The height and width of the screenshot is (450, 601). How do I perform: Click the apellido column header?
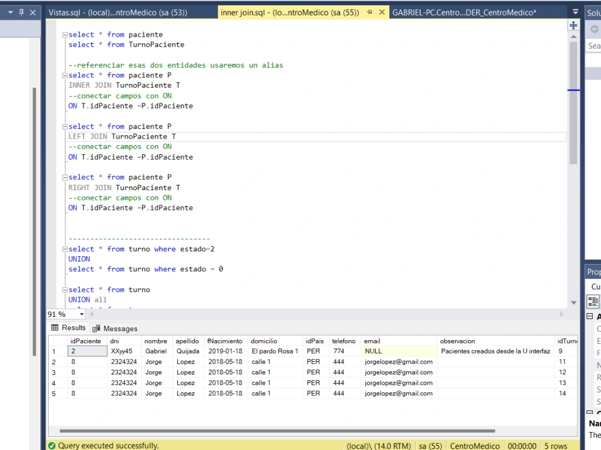click(189, 341)
